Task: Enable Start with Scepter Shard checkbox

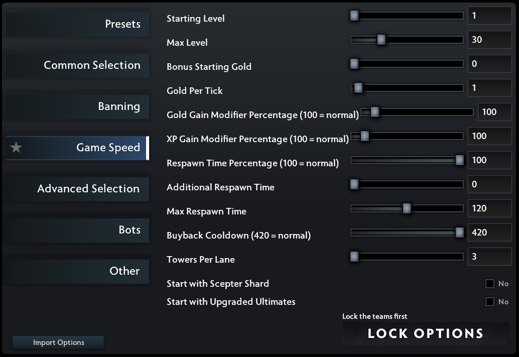Action: point(489,284)
